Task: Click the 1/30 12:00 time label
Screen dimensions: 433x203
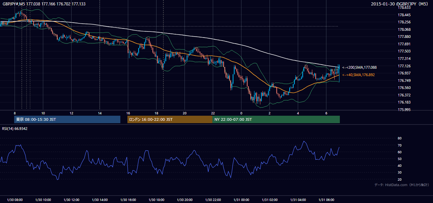Action: pyautogui.click(x=71, y=200)
